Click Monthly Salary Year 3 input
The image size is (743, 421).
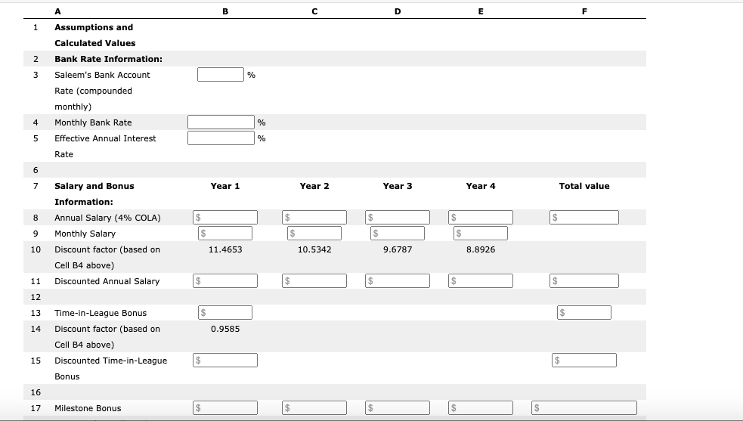pyautogui.click(x=398, y=234)
